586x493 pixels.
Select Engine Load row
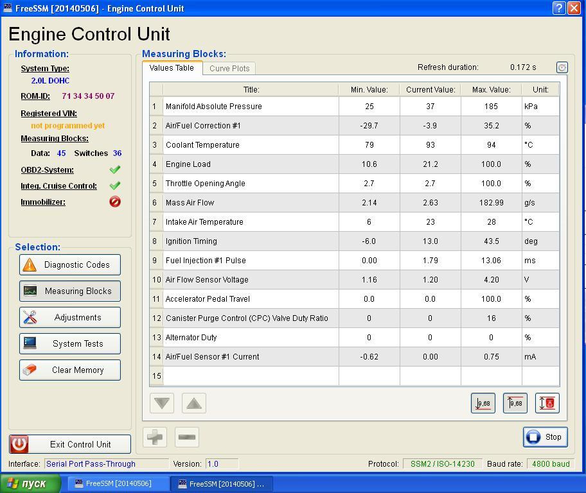[354, 164]
